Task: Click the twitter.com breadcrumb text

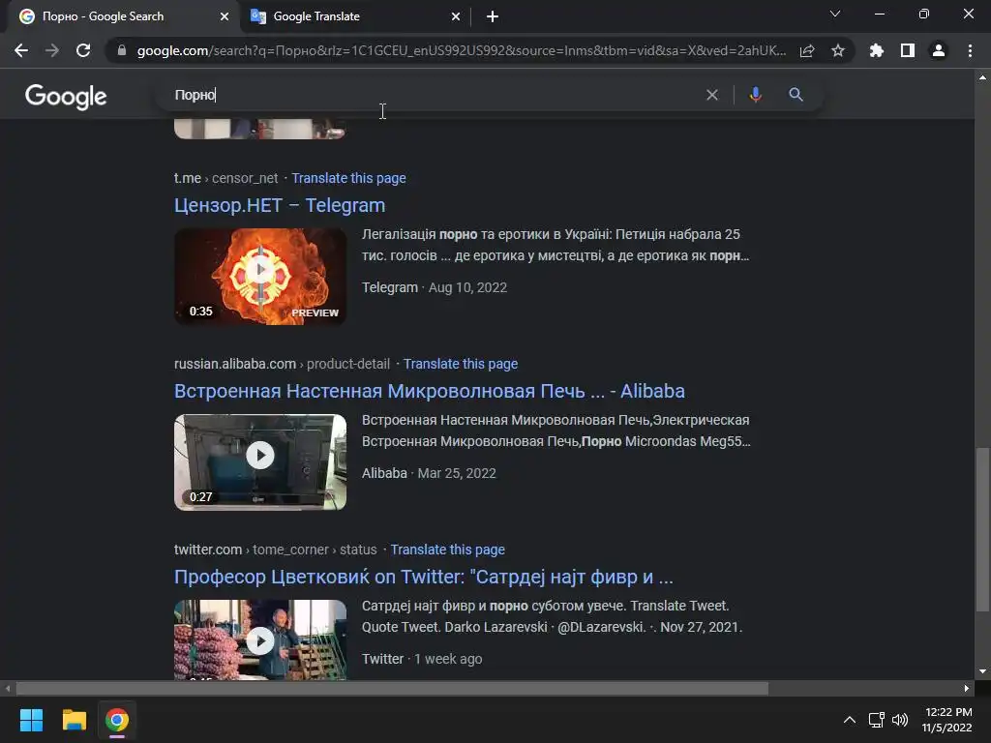Action: click(x=275, y=550)
